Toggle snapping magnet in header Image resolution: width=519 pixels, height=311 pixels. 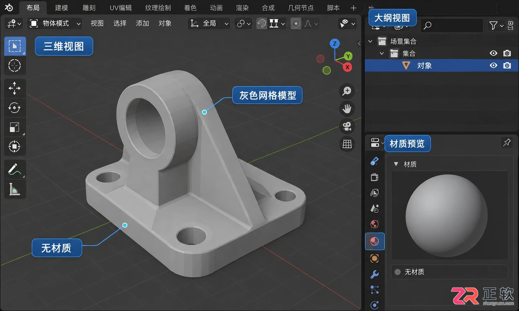(262, 24)
